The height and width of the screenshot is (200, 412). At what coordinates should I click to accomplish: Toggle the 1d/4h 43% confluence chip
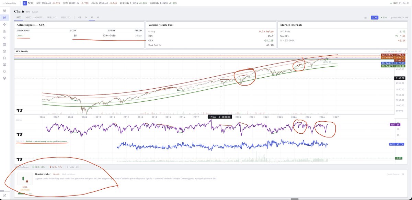[x=72, y=167]
